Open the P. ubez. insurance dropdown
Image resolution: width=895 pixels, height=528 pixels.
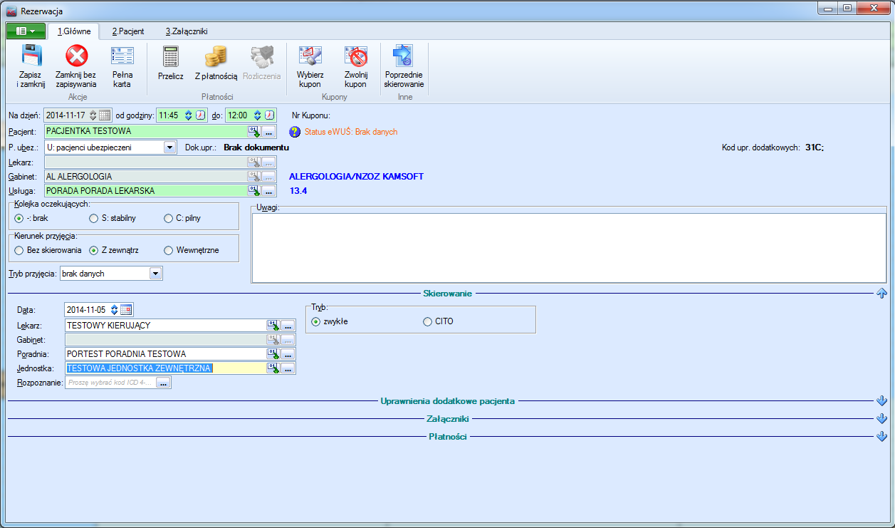(x=169, y=147)
